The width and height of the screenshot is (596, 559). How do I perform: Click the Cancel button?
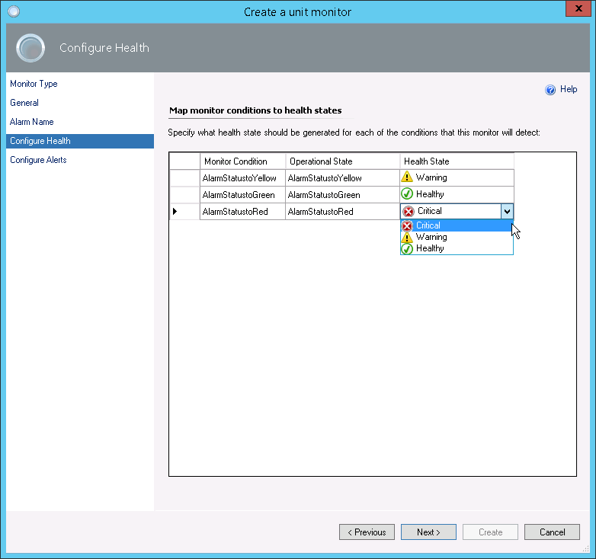pyautogui.click(x=552, y=532)
